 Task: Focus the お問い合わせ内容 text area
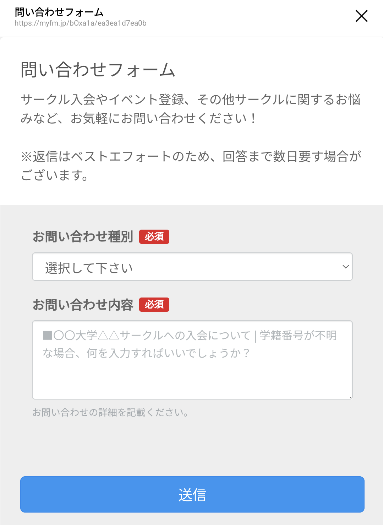(x=192, y=377)
